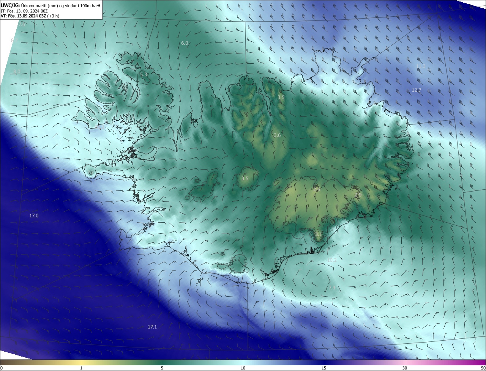Click the 0 tick label on the color scale
The height and width of the screenshot is (371, 486).
point(2,368)
